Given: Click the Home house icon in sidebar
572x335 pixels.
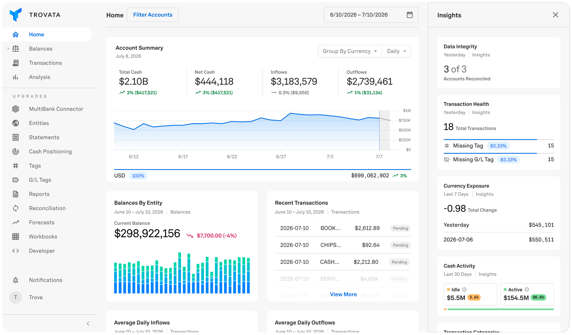Looking at the screenshot, I should click(x=16, y=35).
